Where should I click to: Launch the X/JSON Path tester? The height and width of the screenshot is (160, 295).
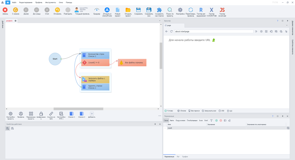[x=211, y=12]
